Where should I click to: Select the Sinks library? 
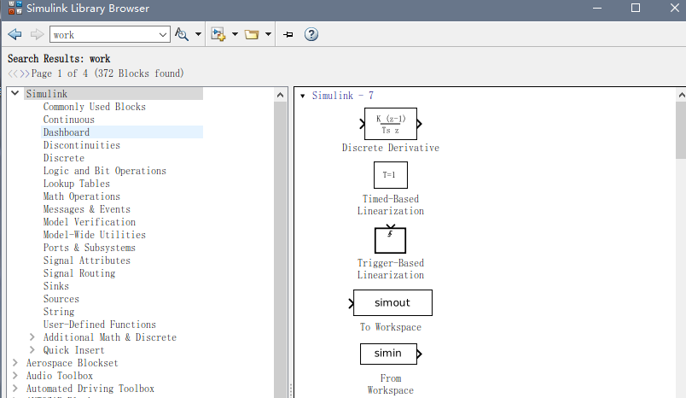(x=56, y=286)
